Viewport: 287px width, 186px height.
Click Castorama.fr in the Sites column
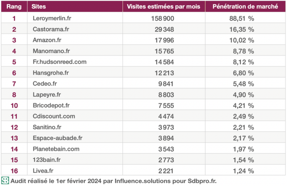[x=50, y=29]
